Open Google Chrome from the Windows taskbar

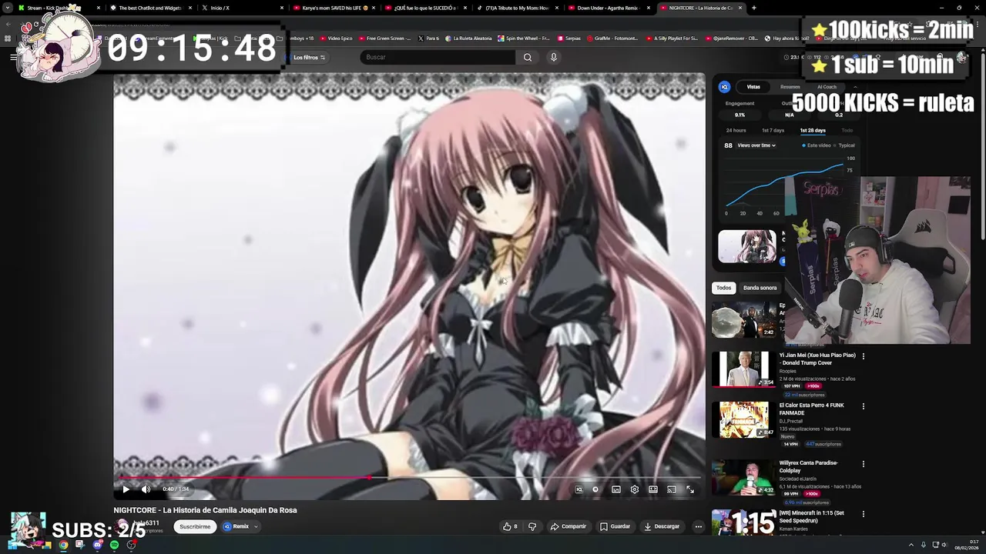click(63, 546)
